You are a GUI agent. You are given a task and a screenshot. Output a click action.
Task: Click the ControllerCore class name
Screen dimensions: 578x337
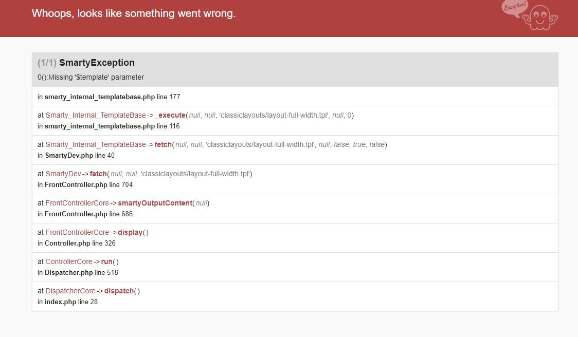pos(68,262)
